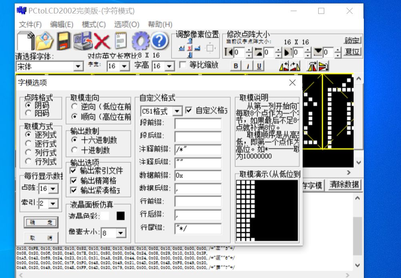Open the C51格式 format dropdown
Screen dimensions: 401x278
click(x=177, y=111)
